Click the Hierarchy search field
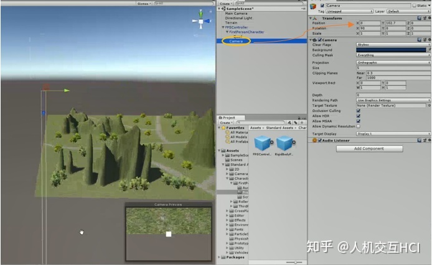 click(x=270, y=4)
